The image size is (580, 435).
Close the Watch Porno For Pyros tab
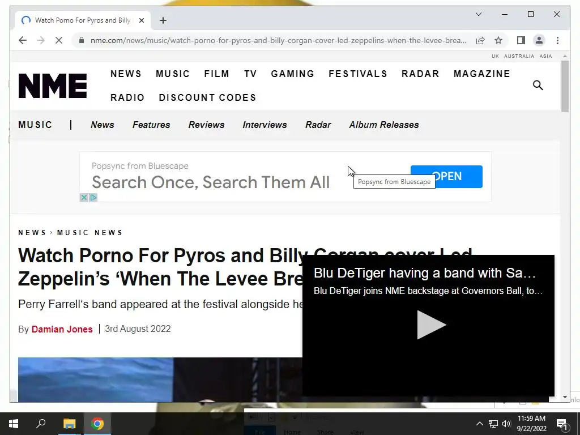tap(141, 20)
